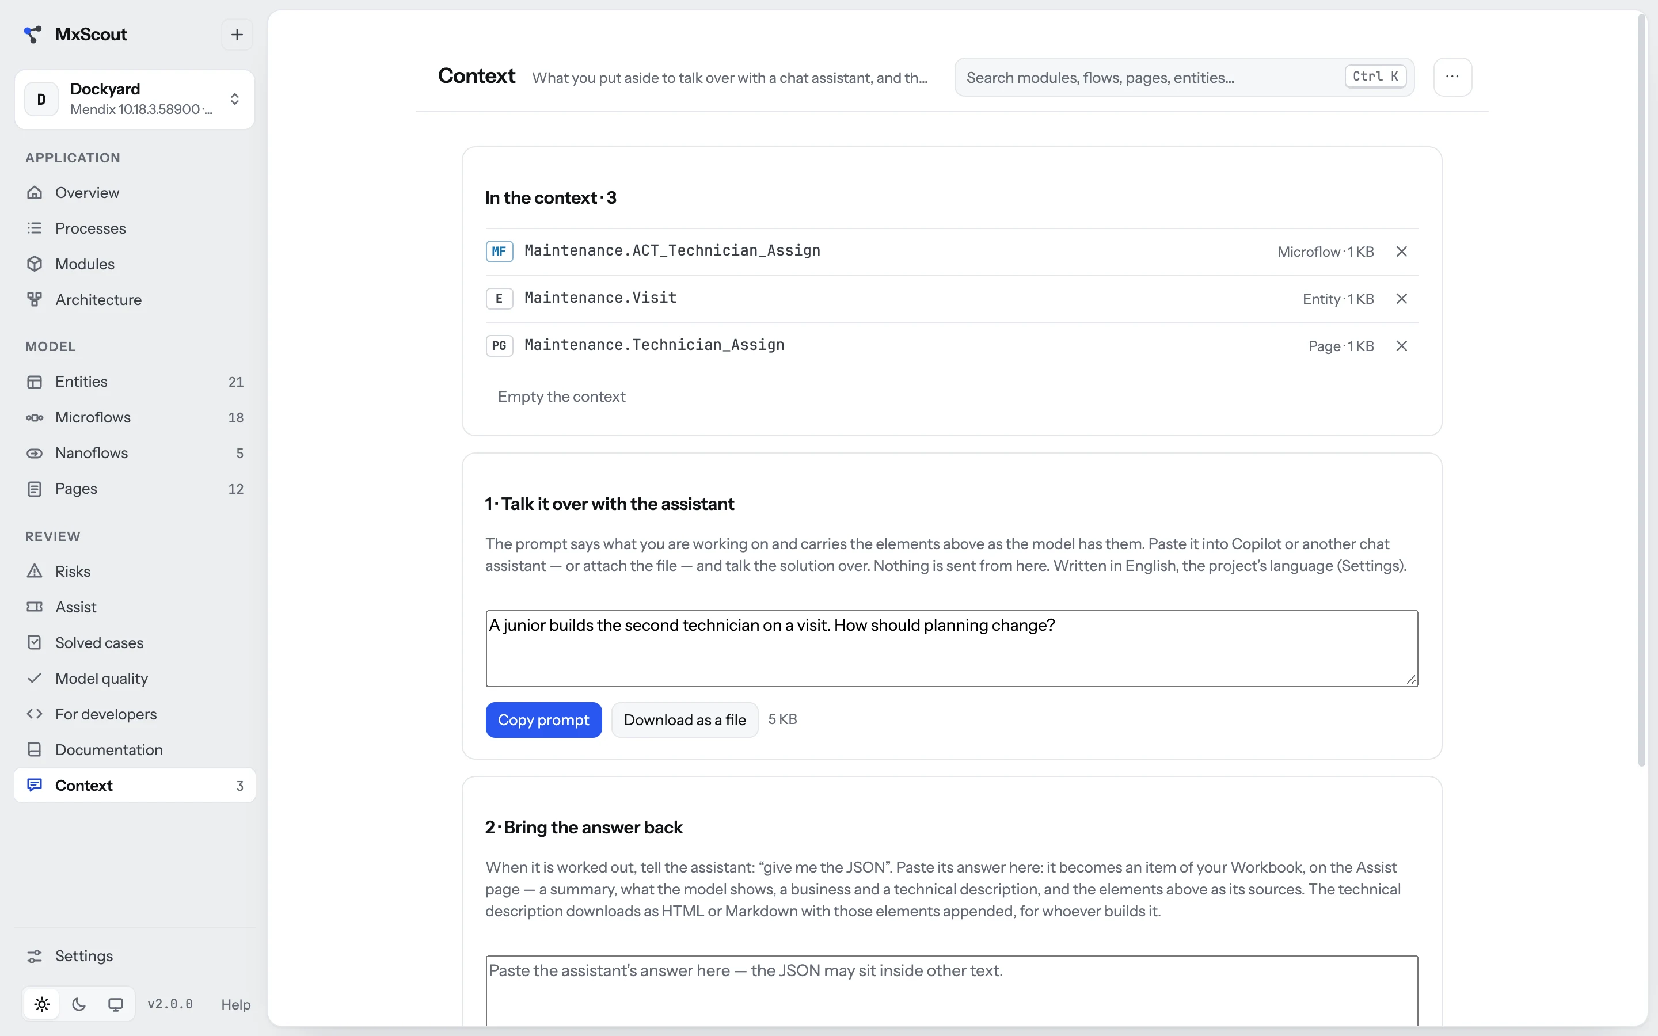Viewport: 1658px width, 1036px height.
Task: Open the Modules section
Action: point(134,264)
